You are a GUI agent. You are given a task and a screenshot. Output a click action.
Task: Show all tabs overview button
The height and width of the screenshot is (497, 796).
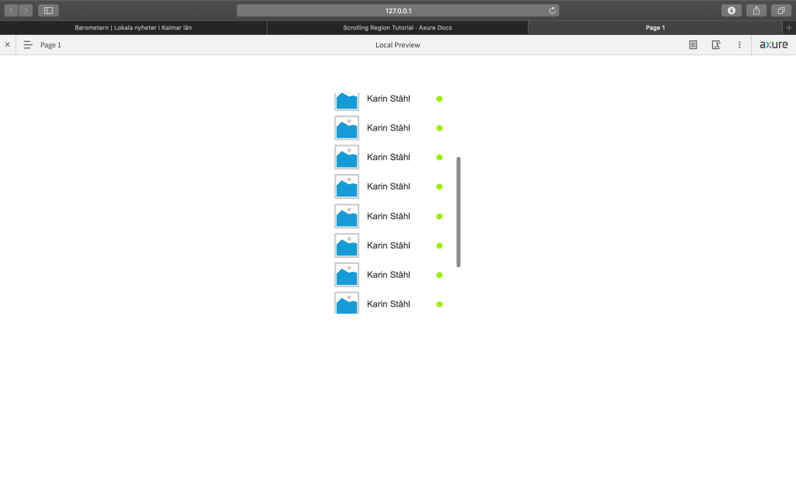[x=781, y=10]
